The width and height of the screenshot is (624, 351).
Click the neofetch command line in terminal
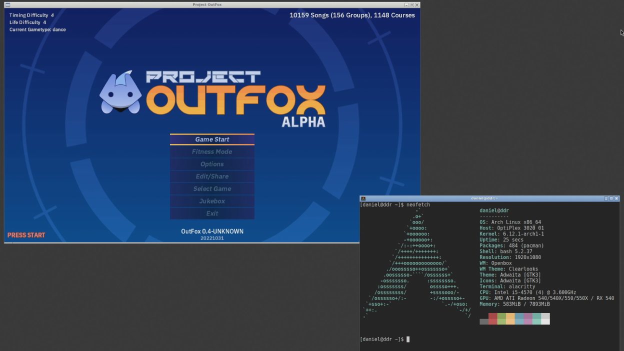[395, 204]
